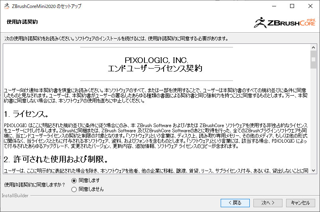Click the 次の使用許諾契約をお読みください instruction text
This screenshot has height=212, width=320.
[x=116, y=39]
